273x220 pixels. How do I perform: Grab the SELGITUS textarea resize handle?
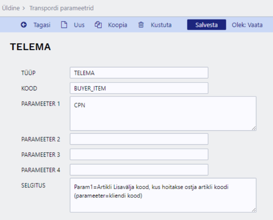click(x=254, y=210)
